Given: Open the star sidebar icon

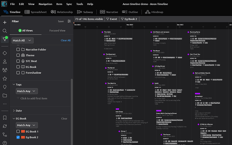Looking at the screenshot, I should 5,79.
